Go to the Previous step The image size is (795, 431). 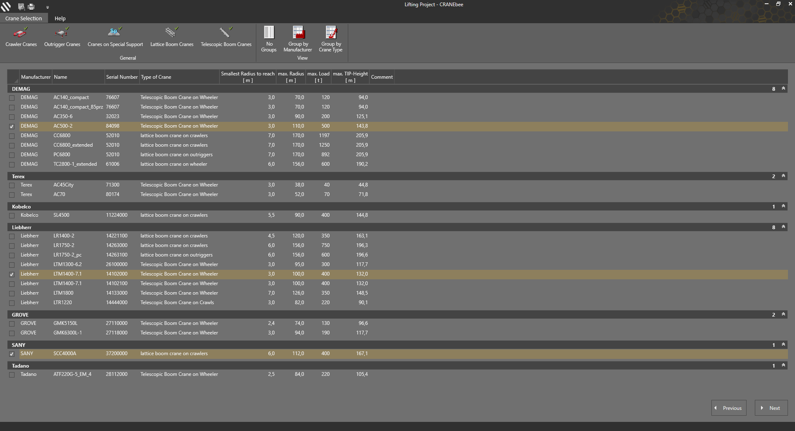(729, 408)
